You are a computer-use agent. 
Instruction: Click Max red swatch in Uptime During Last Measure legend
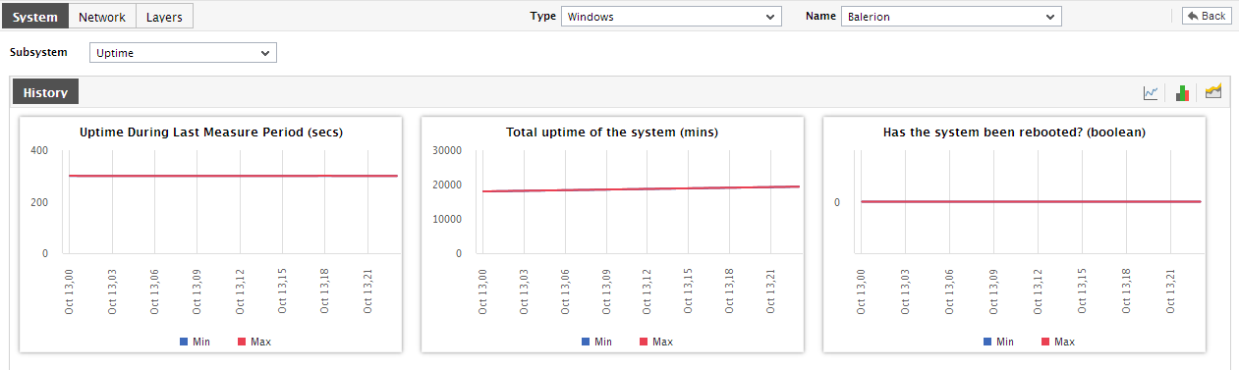click(242, 342)
